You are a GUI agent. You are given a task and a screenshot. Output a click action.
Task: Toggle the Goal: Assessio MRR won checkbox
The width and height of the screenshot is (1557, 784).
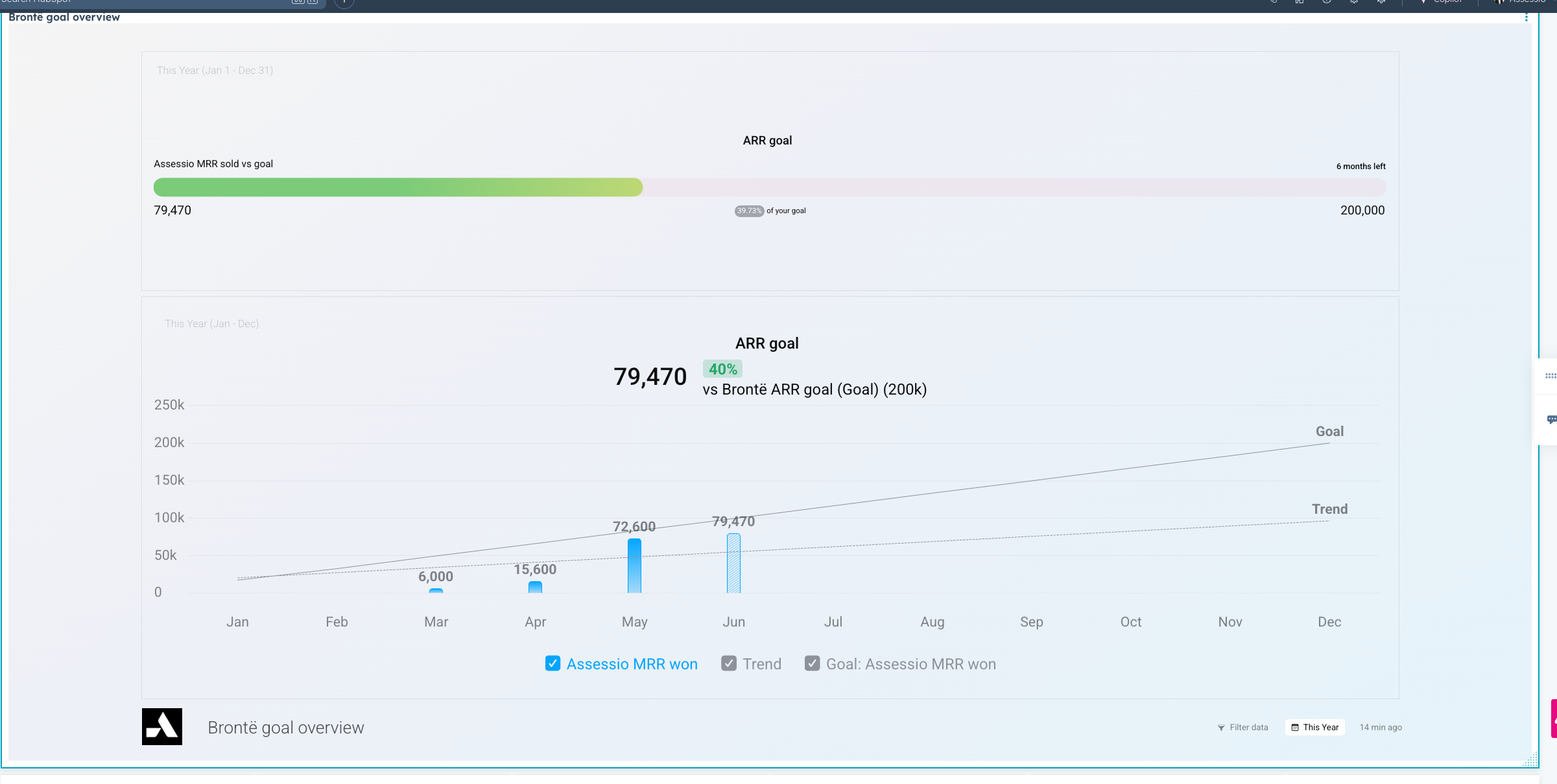[x=812, y=663]
